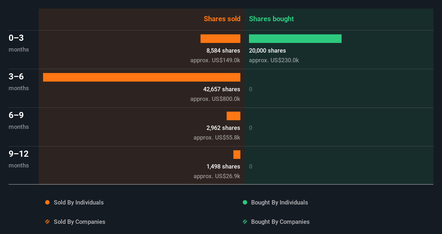The width and height of the screenshot is (442, 234).
Task: Click the 9–12 months row label
Action: 19,159
